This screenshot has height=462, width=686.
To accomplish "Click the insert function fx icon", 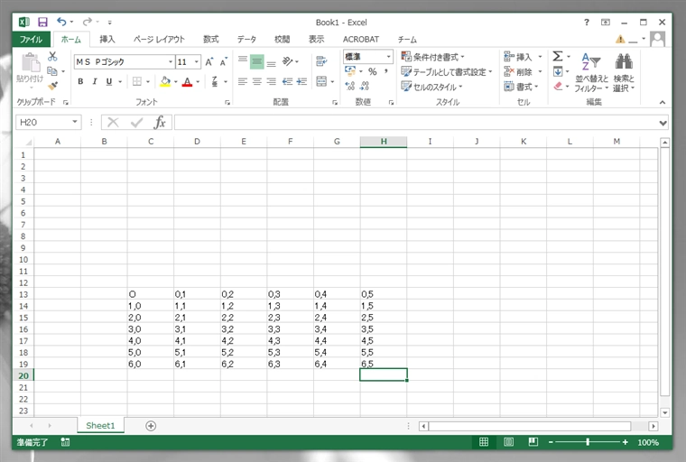I will coord(160,122).
